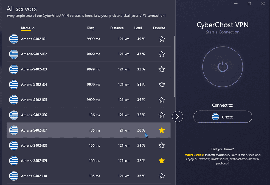The height and width of the screenshot is (185, 270).
Task: Sort by the Favorite column header
Action: [159, 28]
